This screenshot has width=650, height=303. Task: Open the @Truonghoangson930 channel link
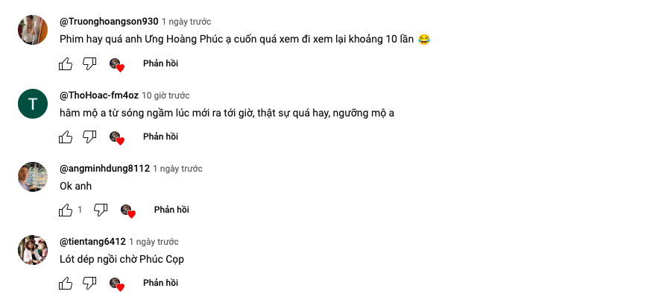(x=108, y=22)
